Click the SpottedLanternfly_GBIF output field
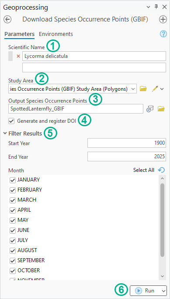170x299 pixels. pos(76,109)
